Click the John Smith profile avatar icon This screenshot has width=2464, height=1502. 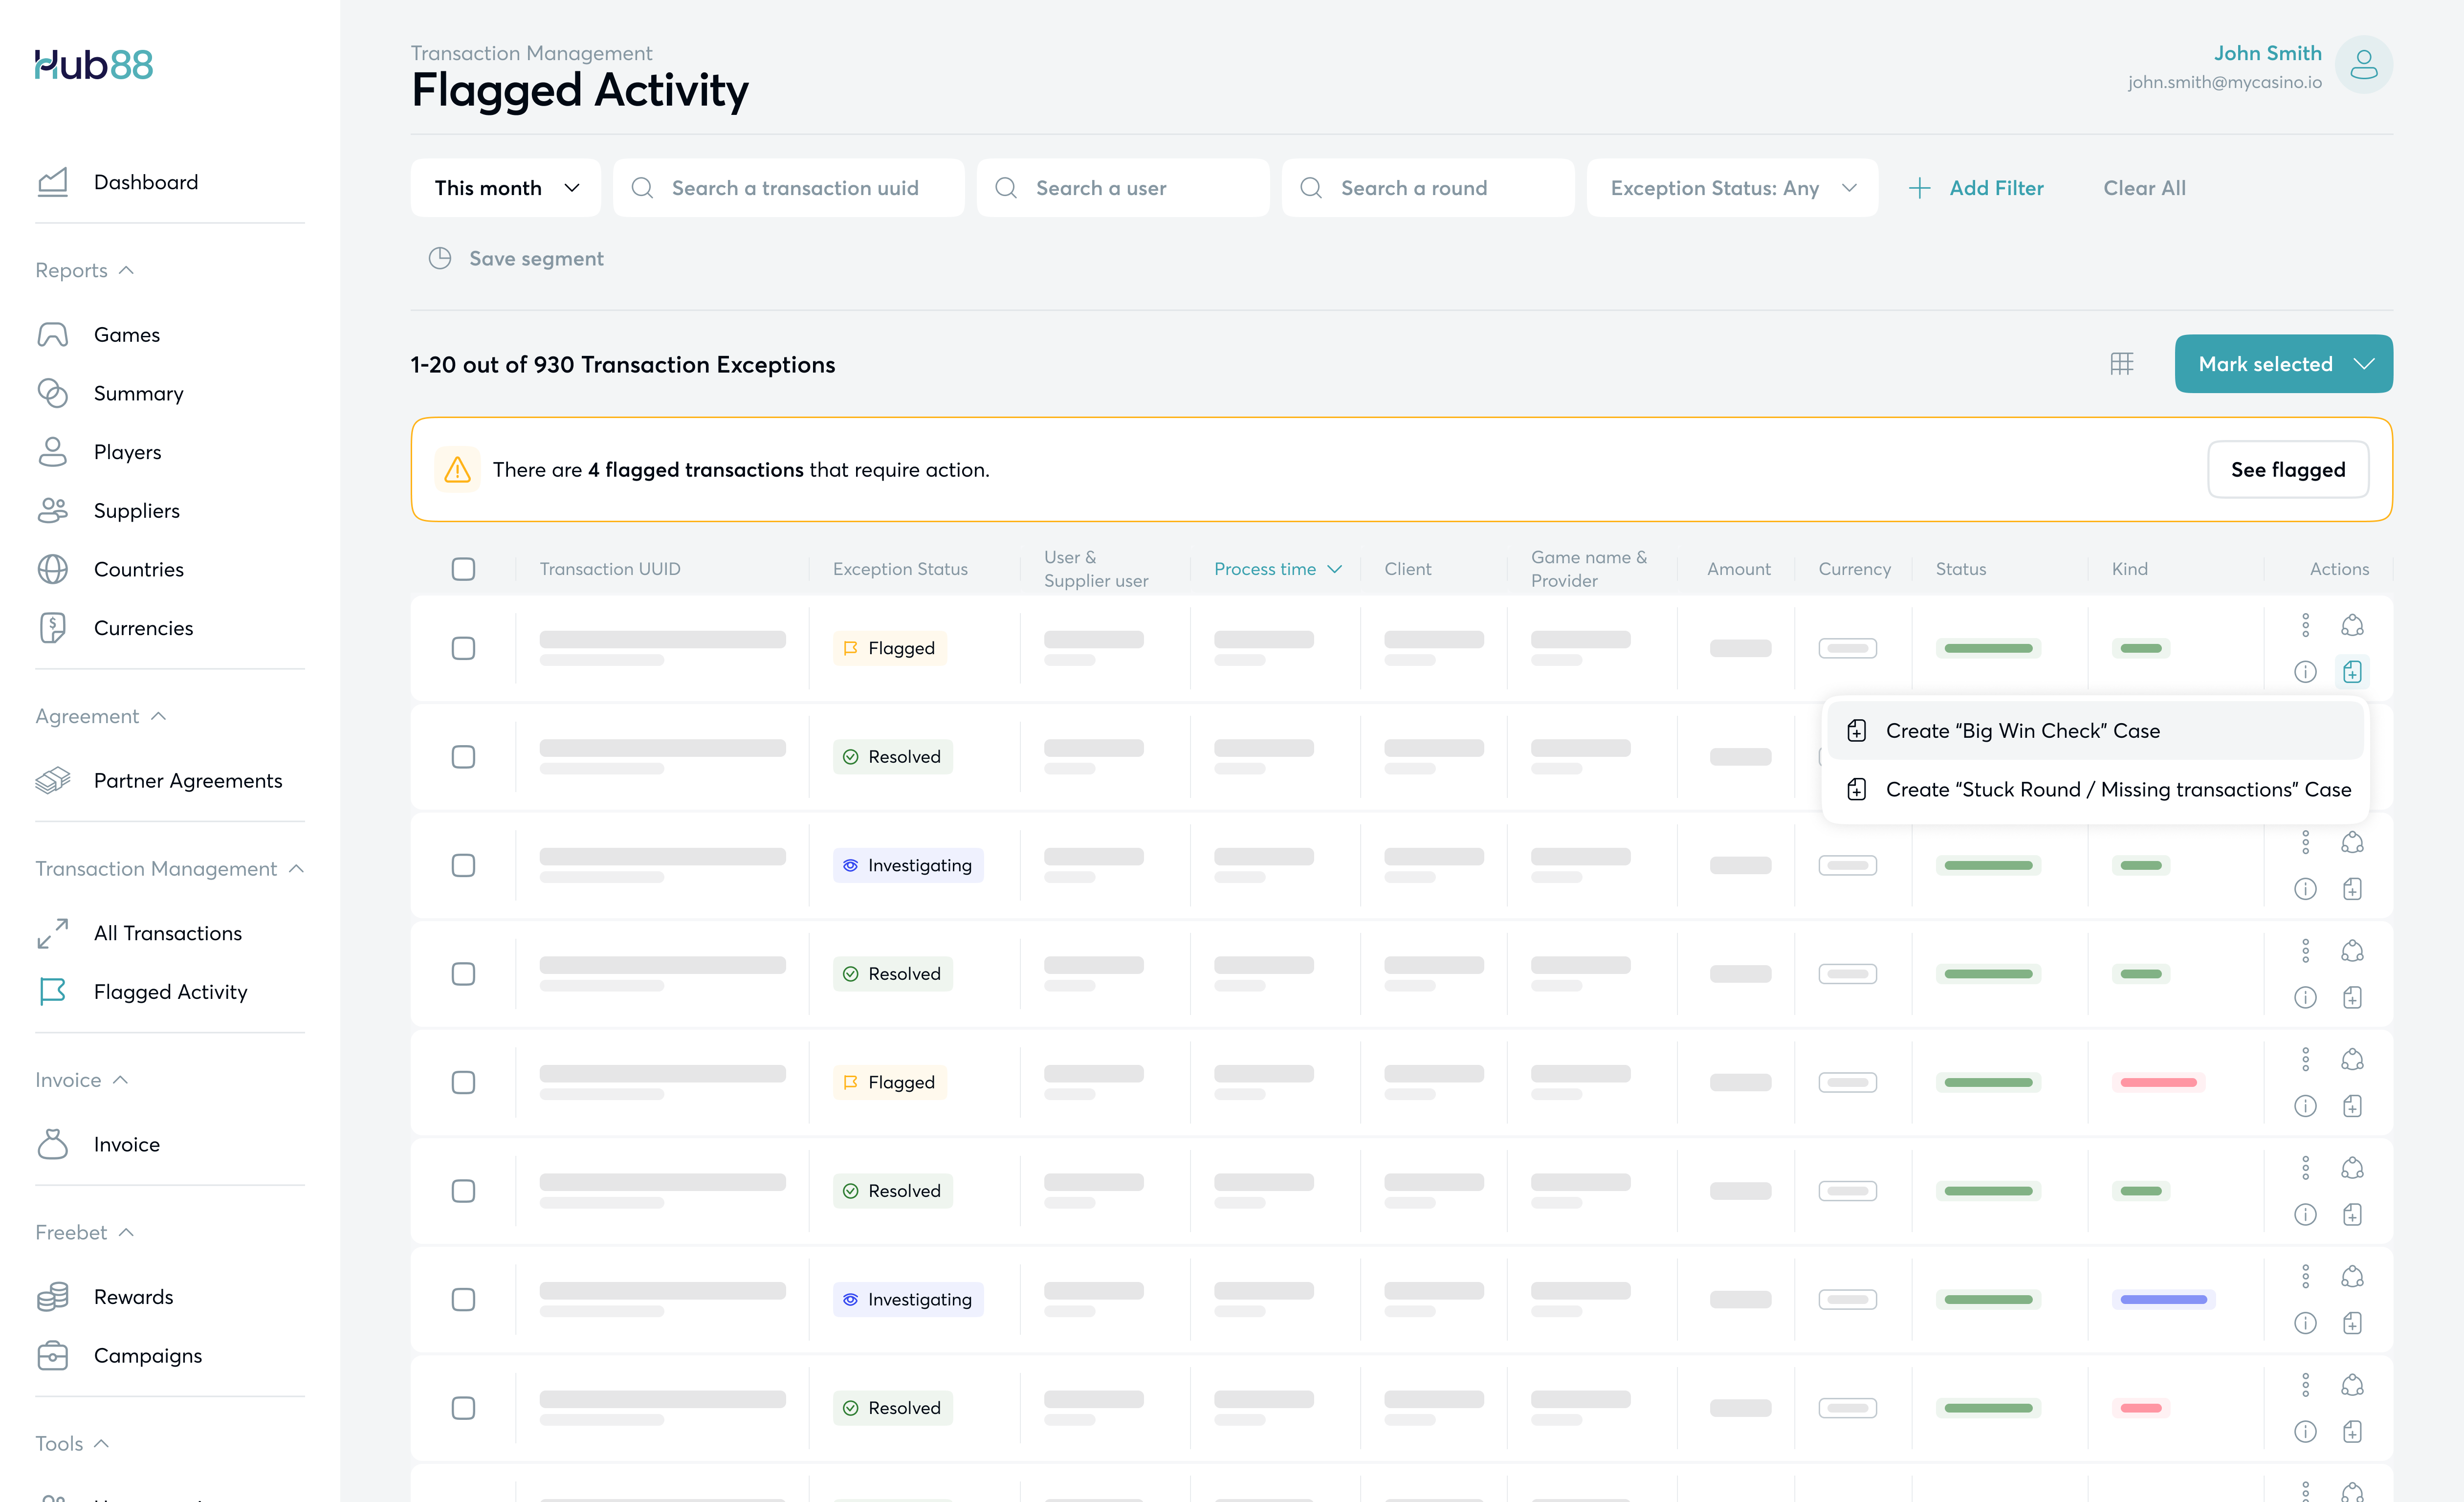tap(2363, 65)
